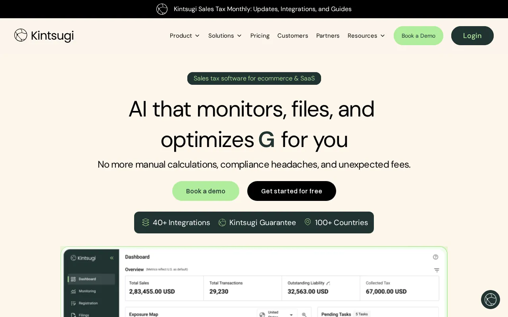Click the Monitoring chart icon in the sidebar
Viewport: 508px width, 317px height.
[x=73, y=291]
